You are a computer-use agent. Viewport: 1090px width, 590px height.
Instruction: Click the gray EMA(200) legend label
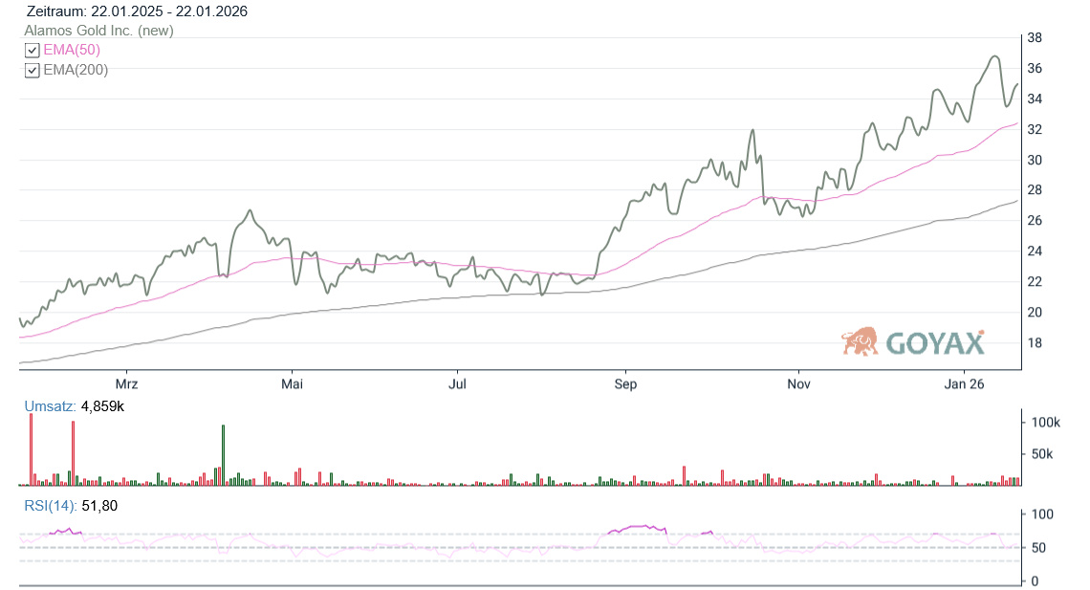76,70
